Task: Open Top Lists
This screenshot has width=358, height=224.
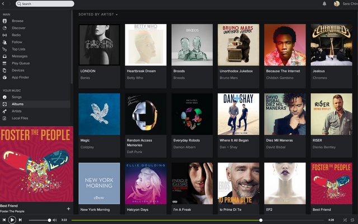Action: (18, 49)
